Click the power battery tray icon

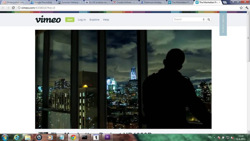coord(223,138)
